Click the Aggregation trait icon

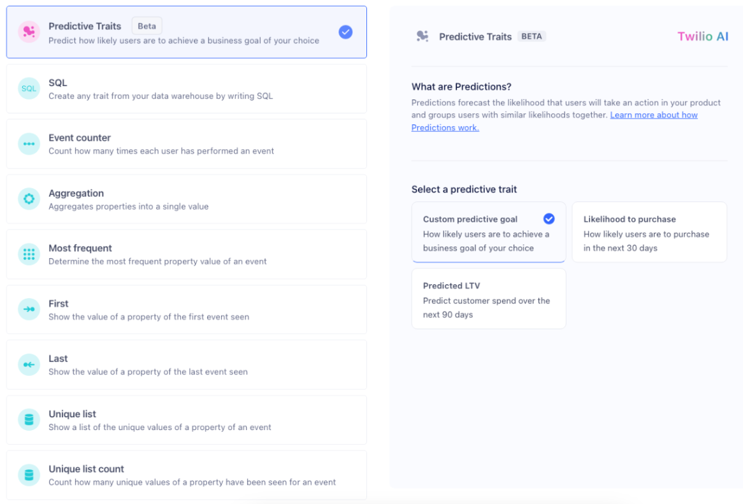click(x=29, y=199)
